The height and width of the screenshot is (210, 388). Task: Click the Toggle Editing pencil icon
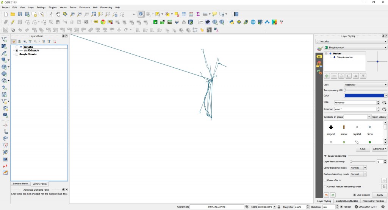click(x=13, y=22)
